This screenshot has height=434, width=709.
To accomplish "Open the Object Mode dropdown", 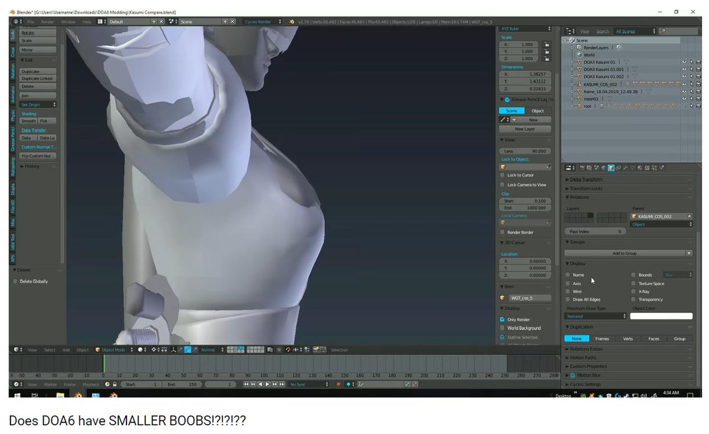I will coord(113,350).
